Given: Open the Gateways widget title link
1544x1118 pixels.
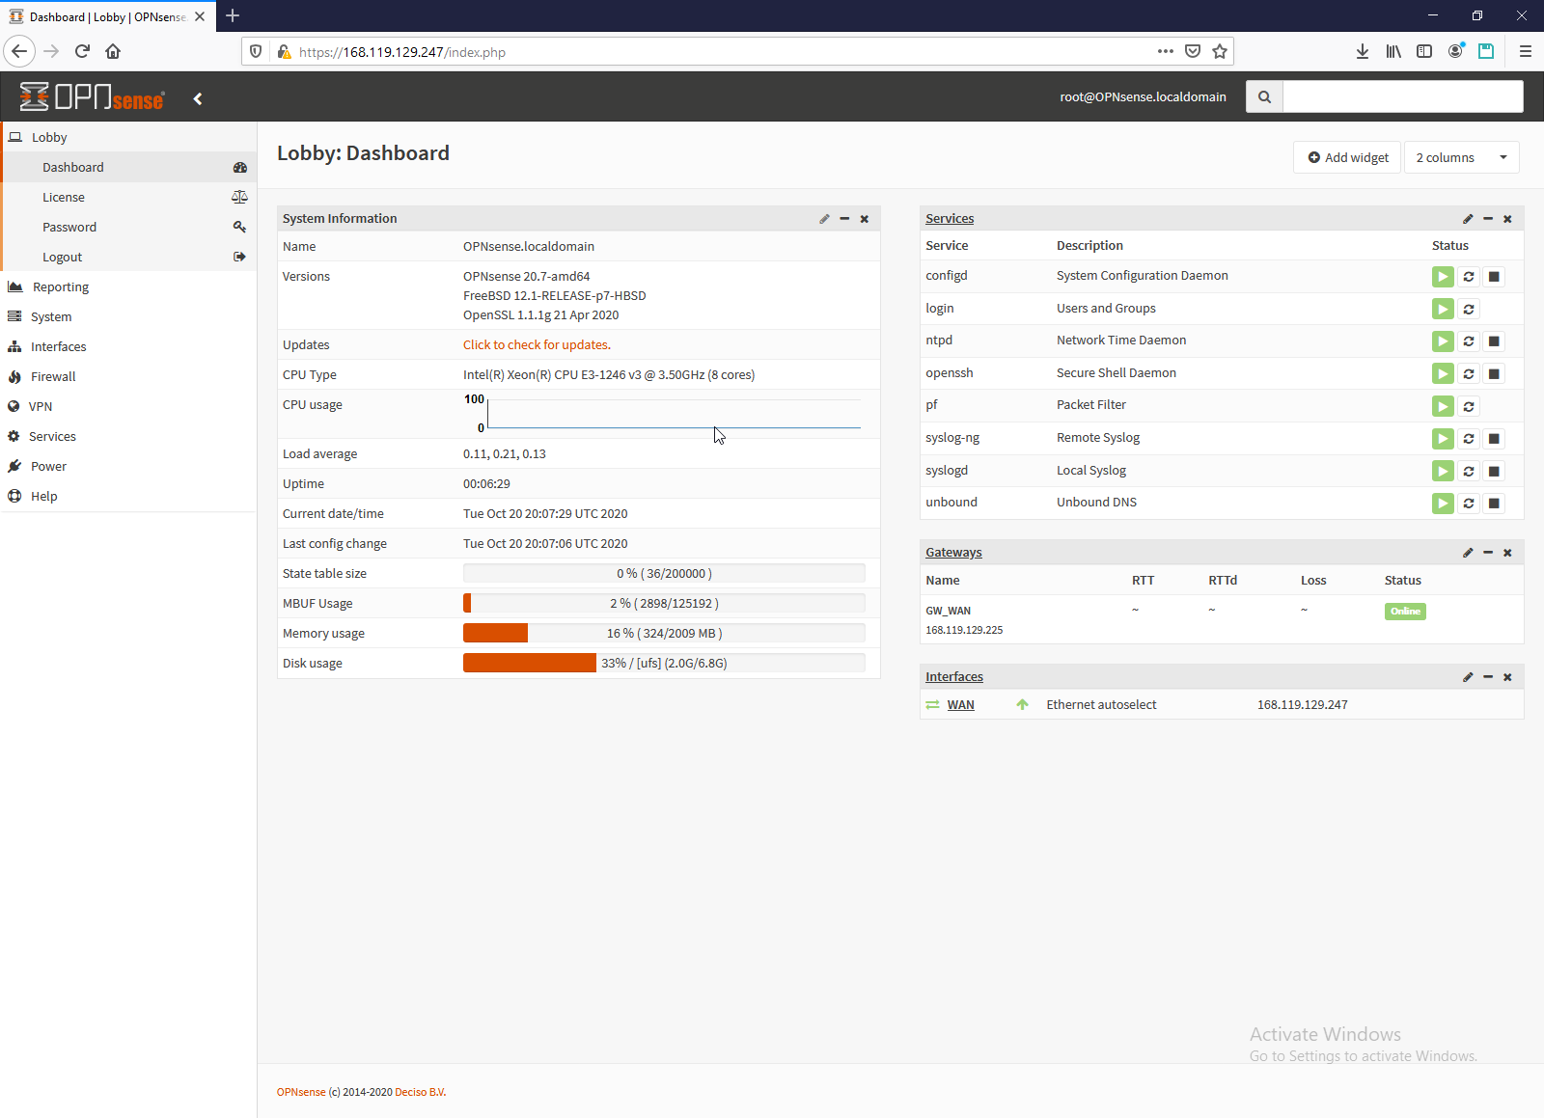Looking at the screenshot, I should [x=953, y=553].
